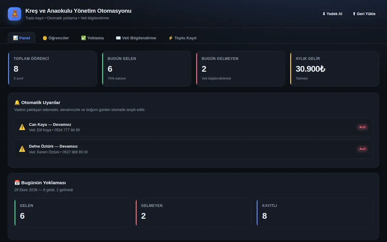Click the "Tahmini" label under monthly income

pos(302,78)
